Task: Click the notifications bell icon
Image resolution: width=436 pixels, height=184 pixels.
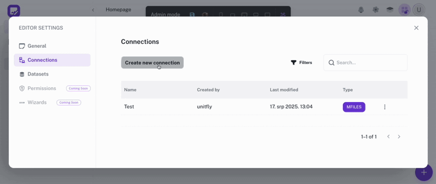Action: pyautogui.click(x=361, y=10)
